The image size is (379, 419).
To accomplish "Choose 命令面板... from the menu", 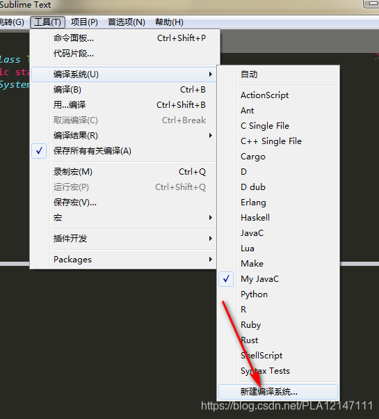I will pyautogui.click(x=124, y=38).
